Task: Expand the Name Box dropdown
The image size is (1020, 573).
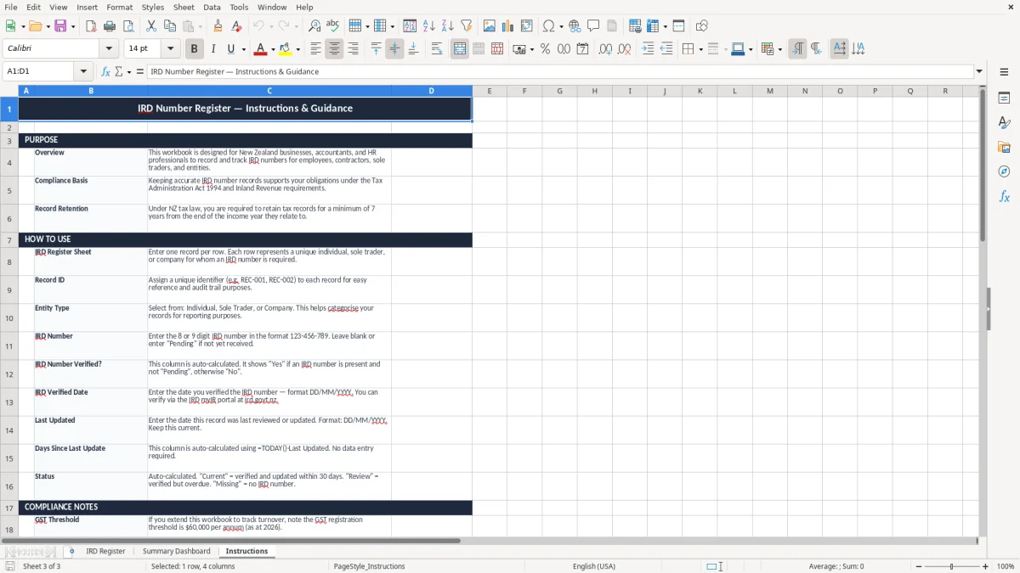Action: [x=83, y=71]
